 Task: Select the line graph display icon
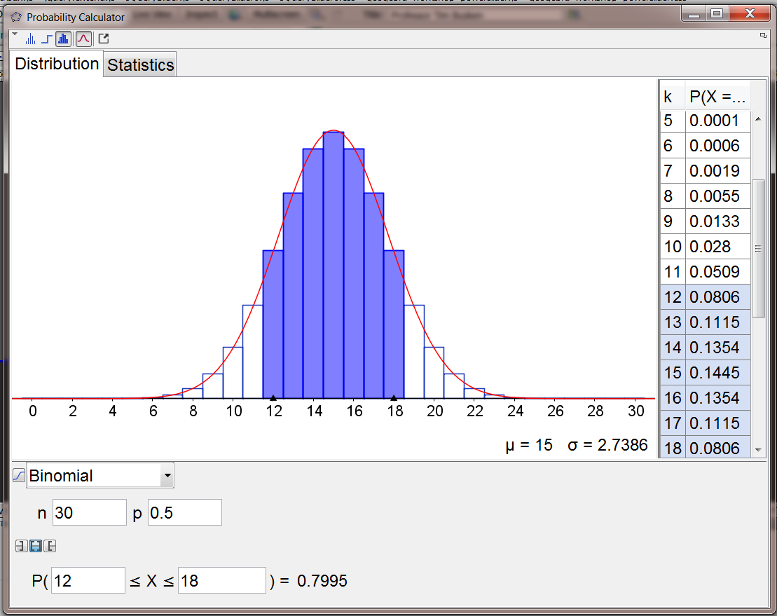(x=30, y=39)
